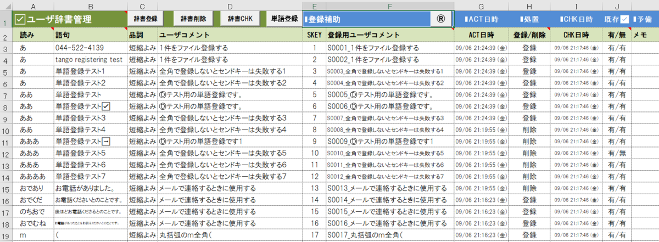Select column F header
Viewport: 659px width, 242px height.
[389, 5]
